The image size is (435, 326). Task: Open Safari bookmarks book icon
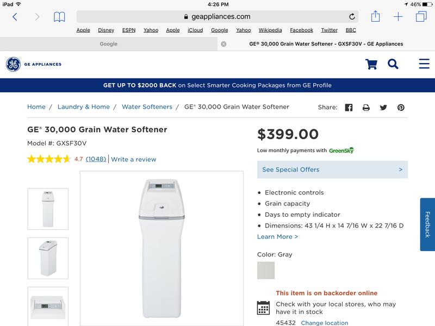click(x=59, y=17)
